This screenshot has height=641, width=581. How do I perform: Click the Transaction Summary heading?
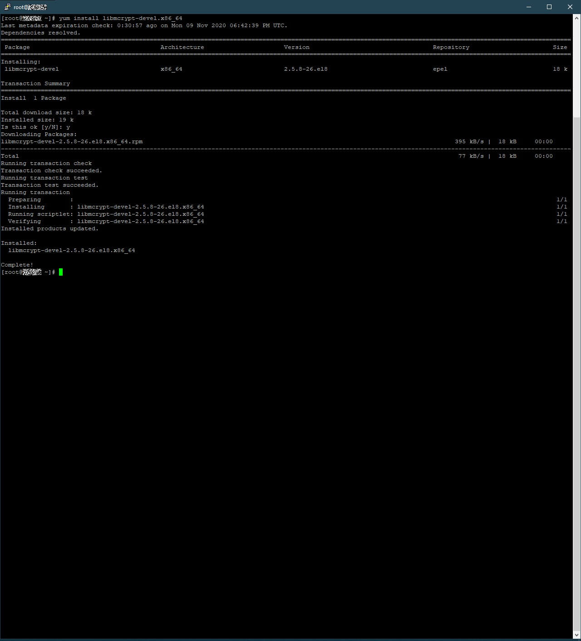tap(36, 83)
